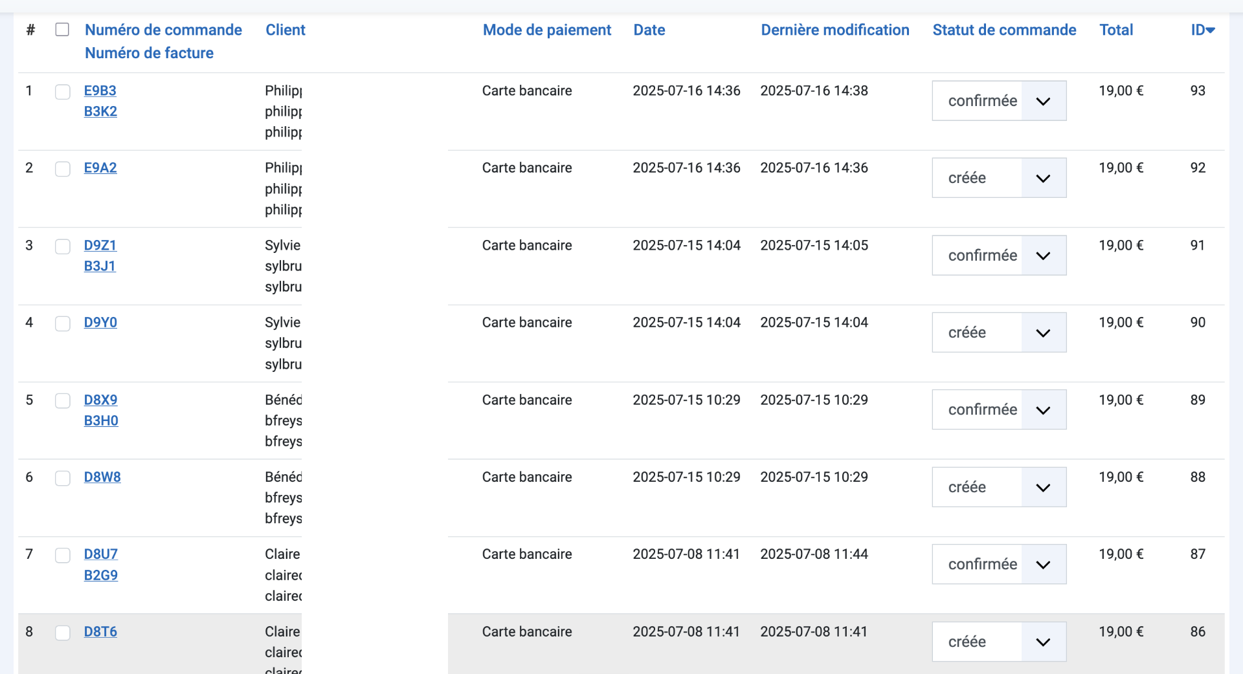
Task: Toggle the select-all checkbox in header
Action: point(62,30)
